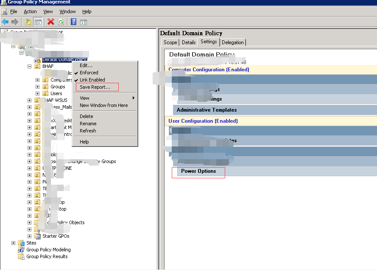Select the Group Policy Results label
Image resolution: width=377 pixels, height=270 pixels.
coord(47,256)
